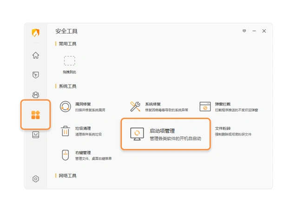Go to the Home page in sidebar
This screenshot has height=212, width=297.
(36, 55)
